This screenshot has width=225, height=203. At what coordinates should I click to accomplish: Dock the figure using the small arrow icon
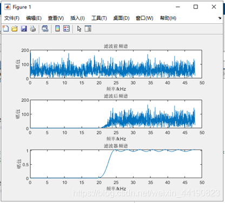(x=220, y=18)
